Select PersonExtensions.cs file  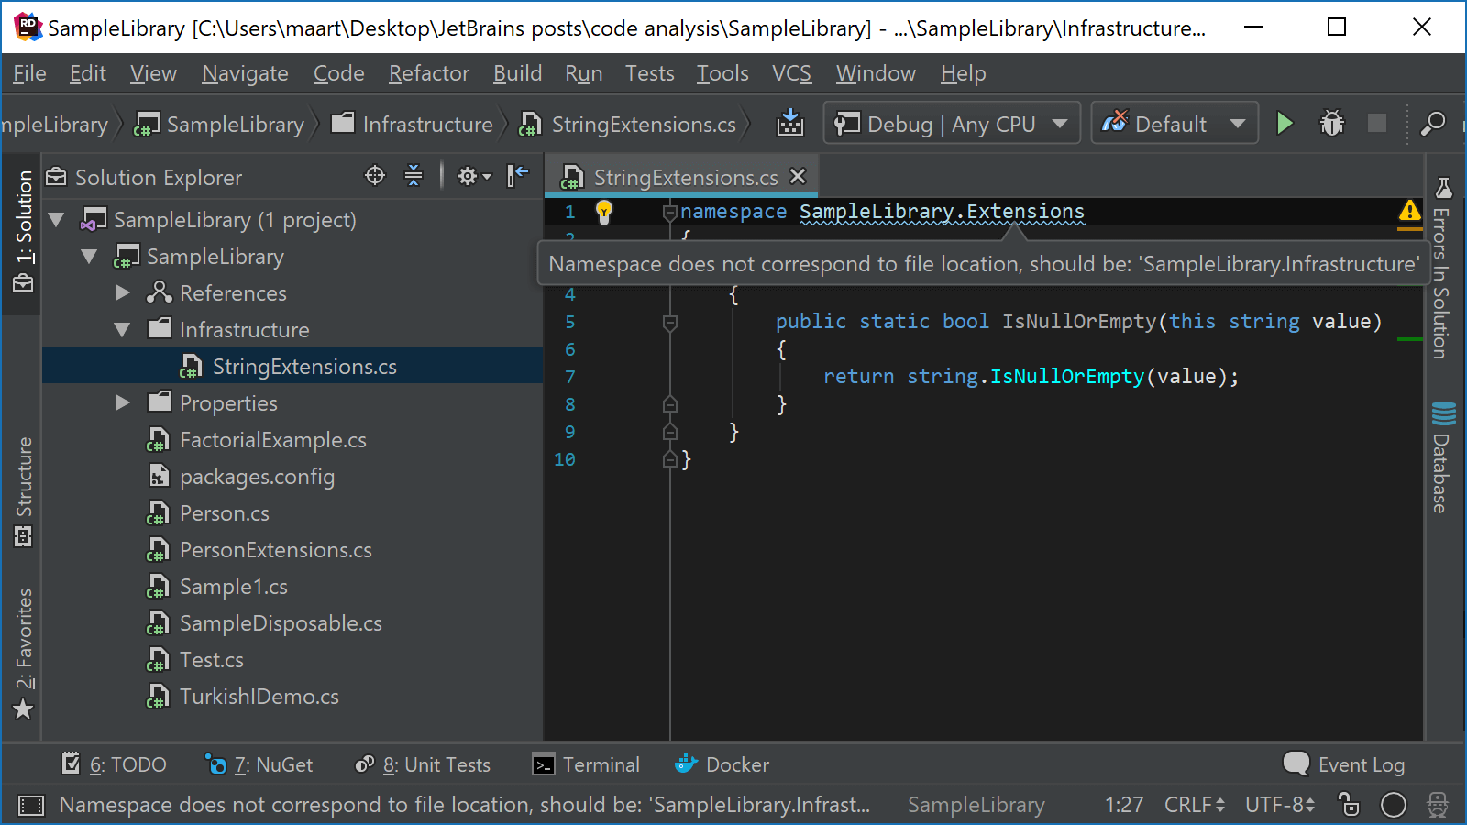point(275,550)
